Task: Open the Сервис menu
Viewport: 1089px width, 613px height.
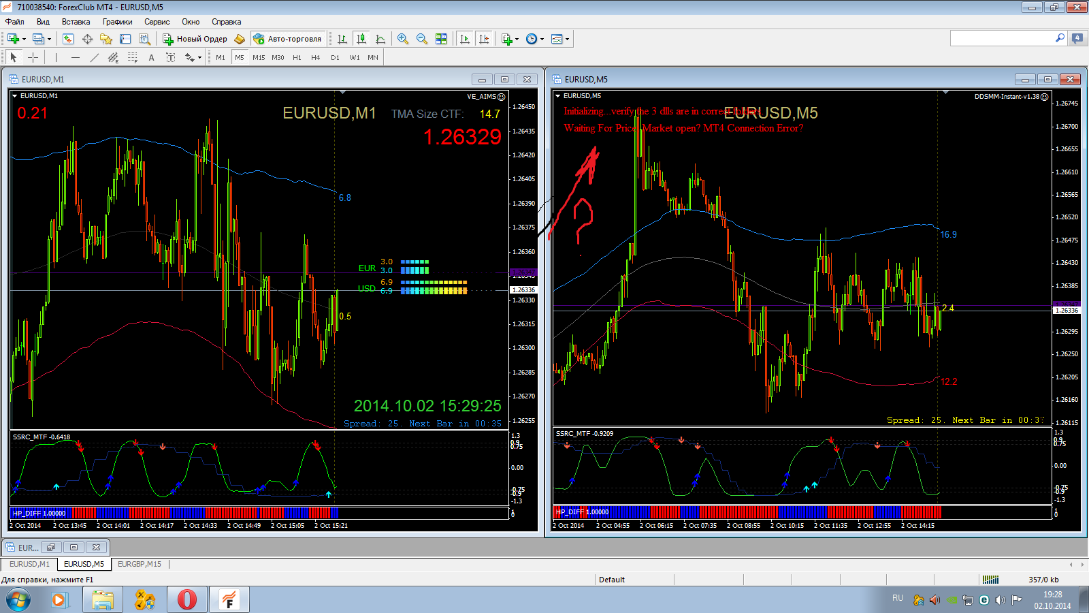Action: coord(157,22)
